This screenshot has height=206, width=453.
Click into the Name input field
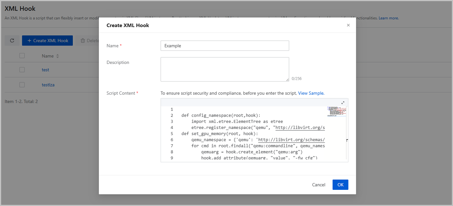(225, 46)
